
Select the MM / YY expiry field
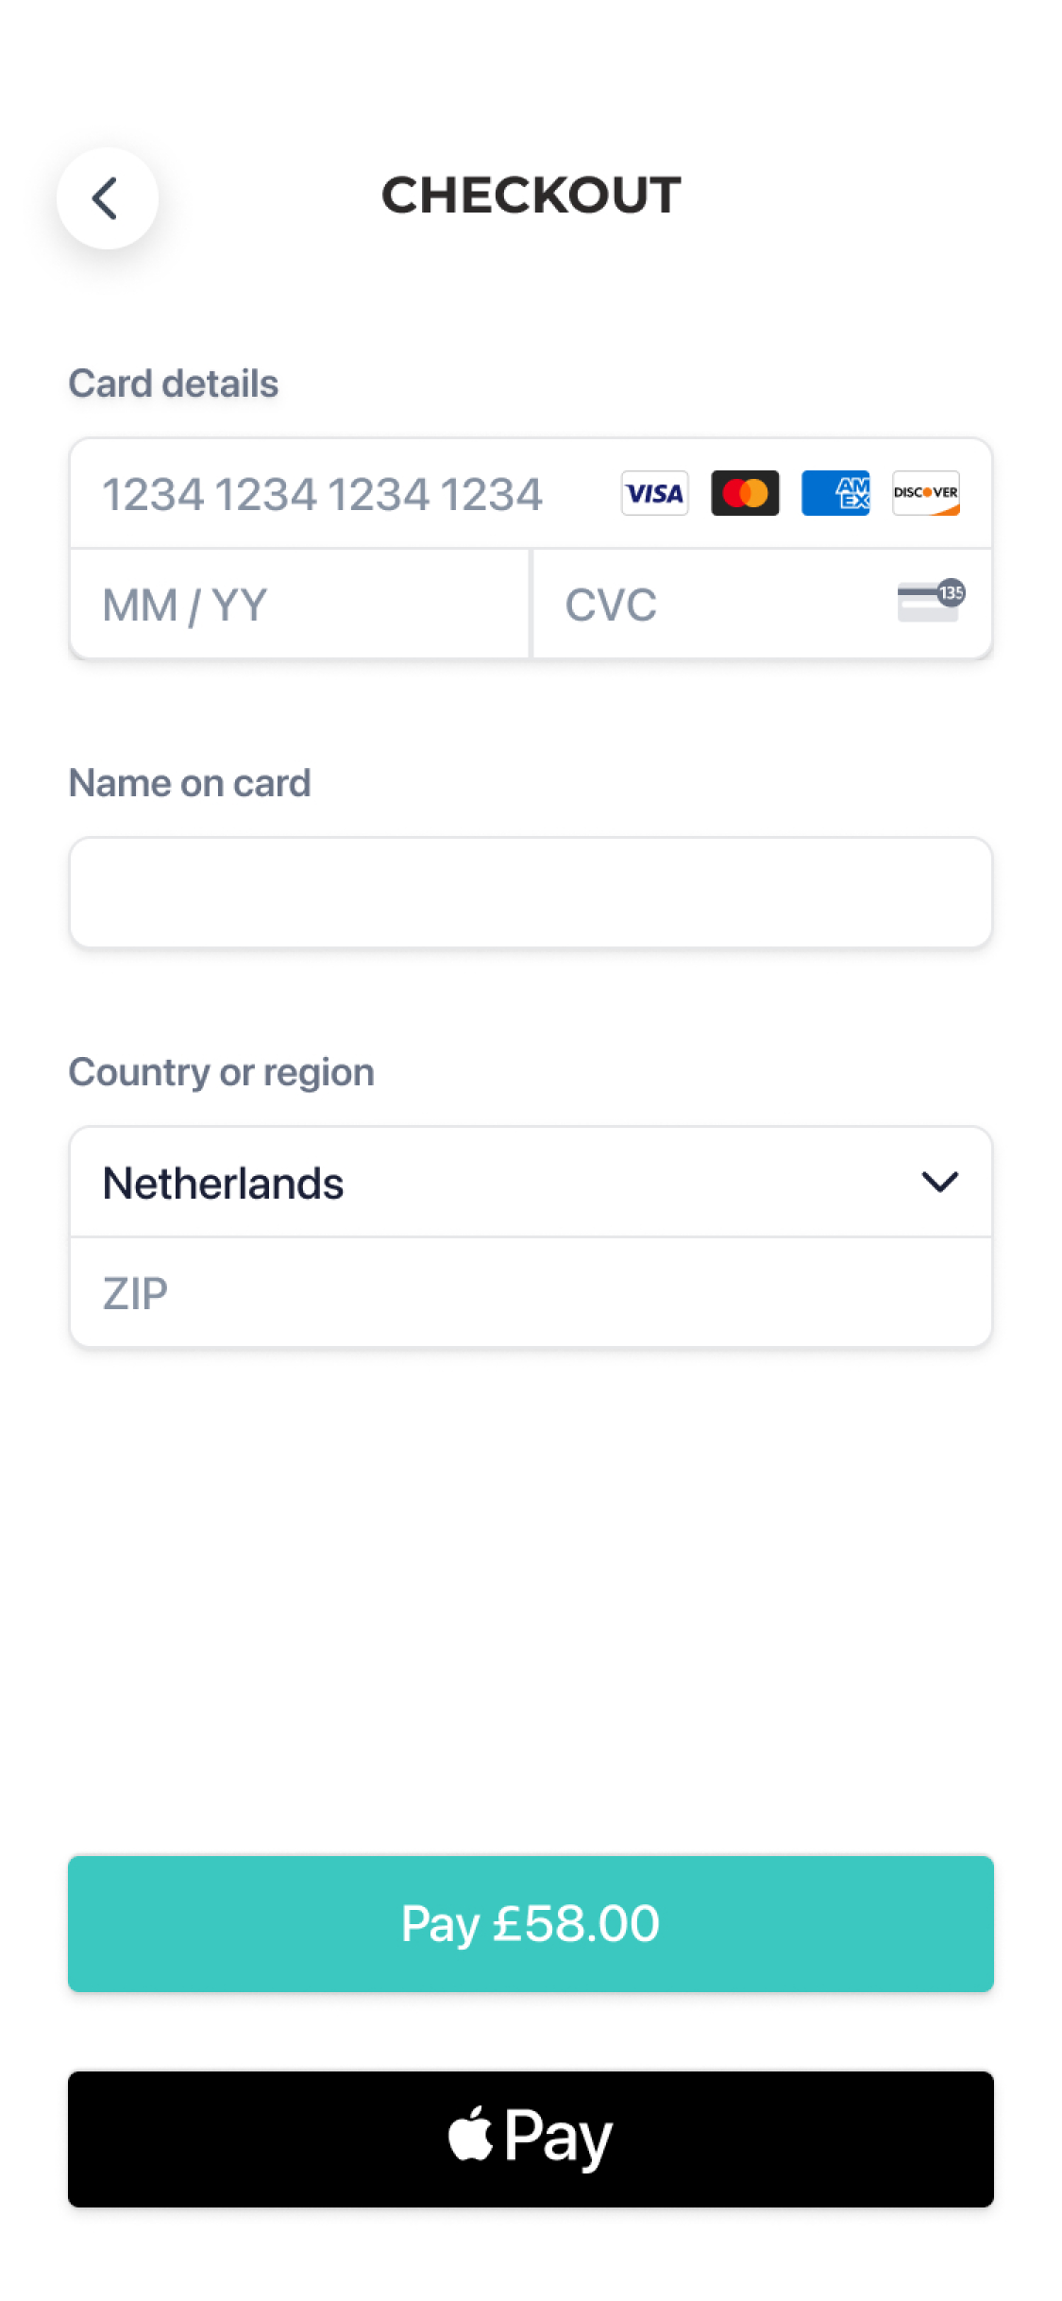tap(299, 605)
